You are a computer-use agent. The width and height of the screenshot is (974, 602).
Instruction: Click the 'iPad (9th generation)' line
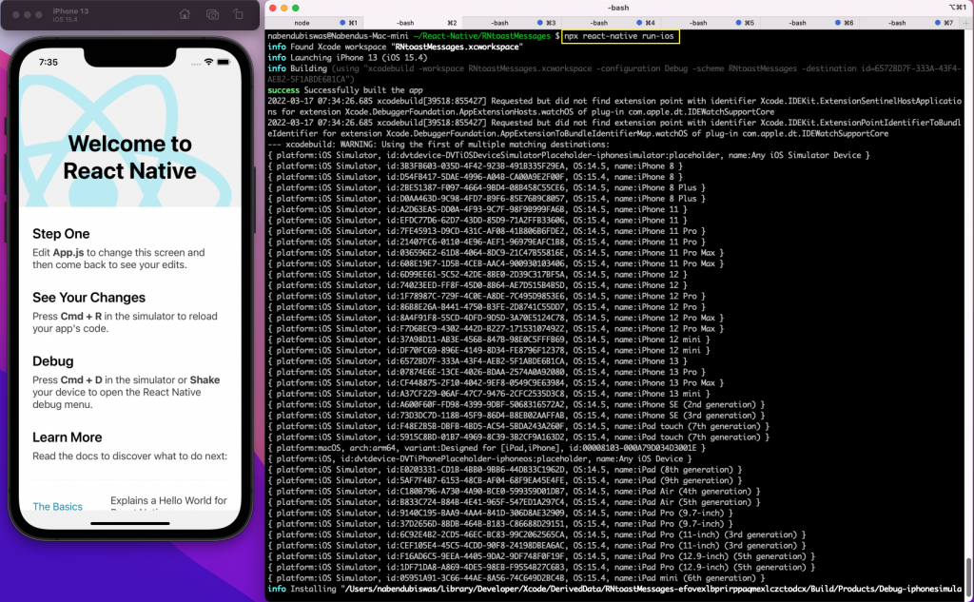[505, 480]
